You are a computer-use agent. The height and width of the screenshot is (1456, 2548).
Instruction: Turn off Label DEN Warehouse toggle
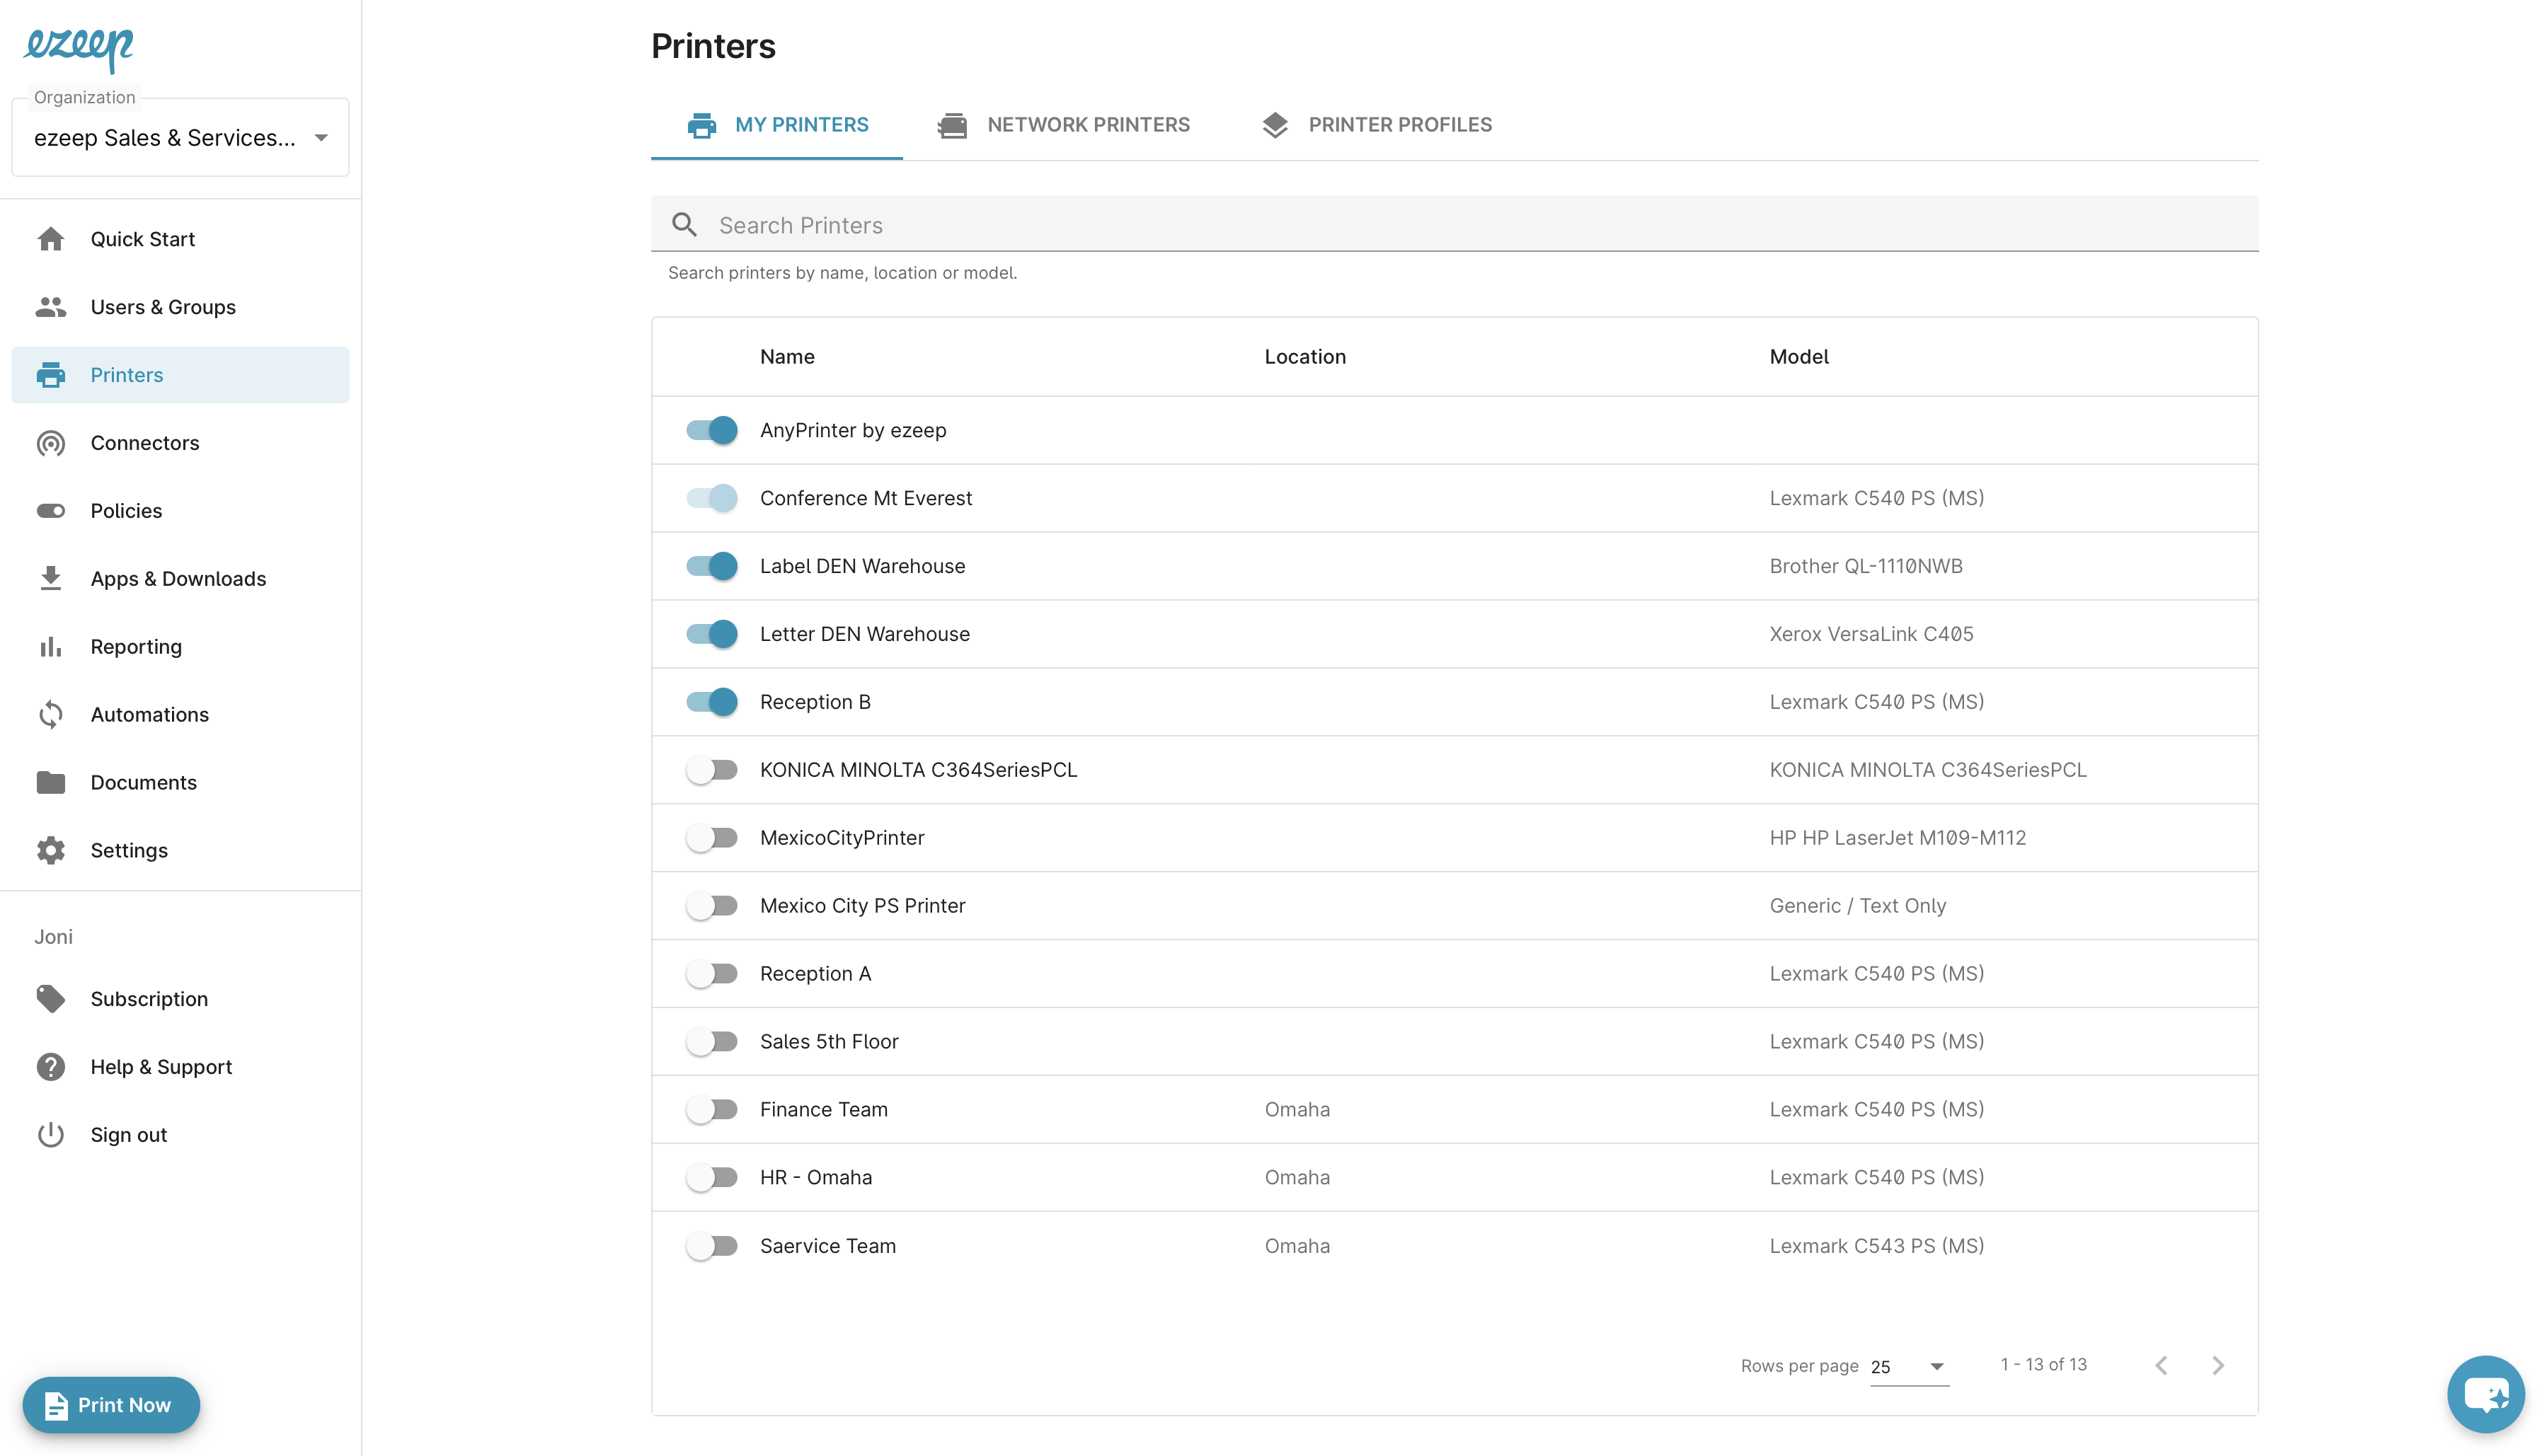pos(711,566)
